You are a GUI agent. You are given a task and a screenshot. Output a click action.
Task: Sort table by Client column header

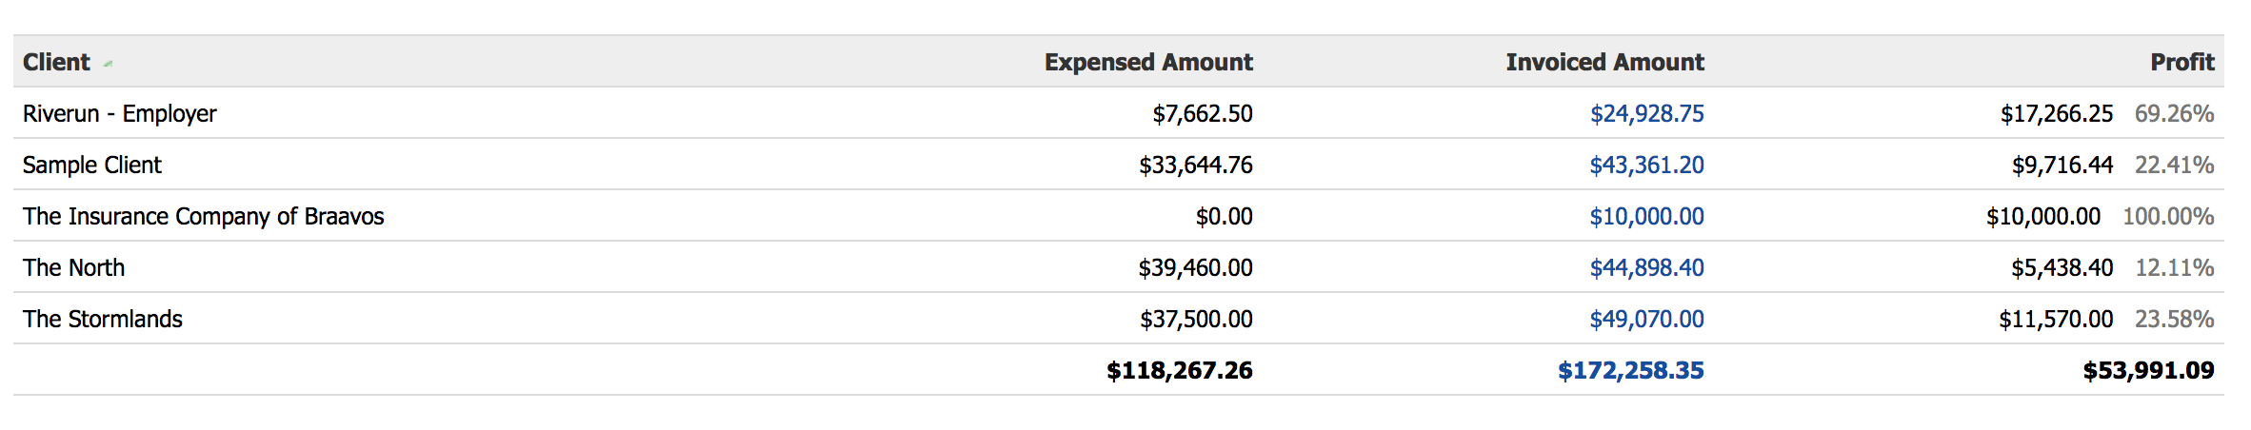(56, 62)
